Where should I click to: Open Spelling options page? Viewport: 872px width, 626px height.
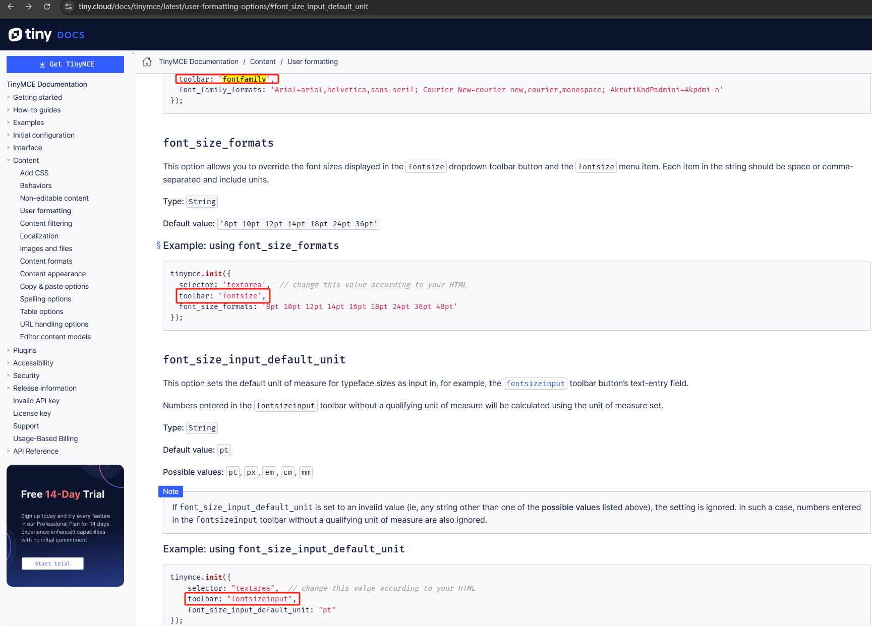[x=45, y=299]
